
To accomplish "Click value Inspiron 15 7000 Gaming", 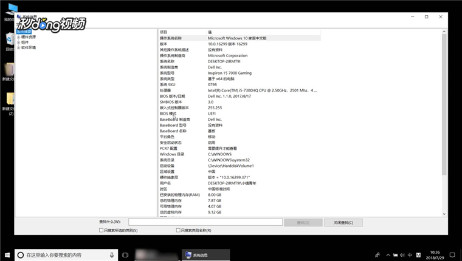I will pyautogui.click(x=230, y=73).
